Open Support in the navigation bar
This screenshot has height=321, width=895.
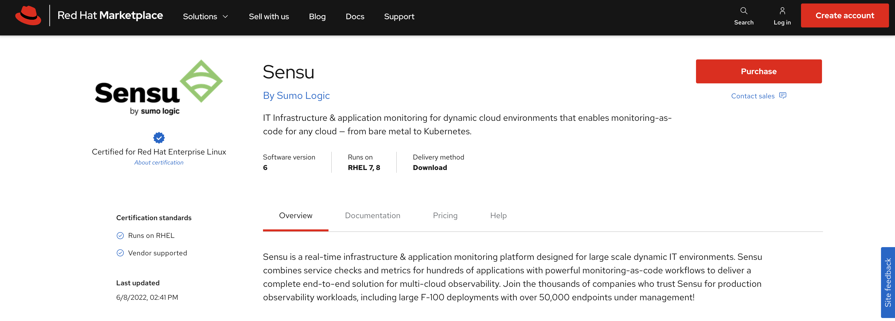[x=399, y=17]
